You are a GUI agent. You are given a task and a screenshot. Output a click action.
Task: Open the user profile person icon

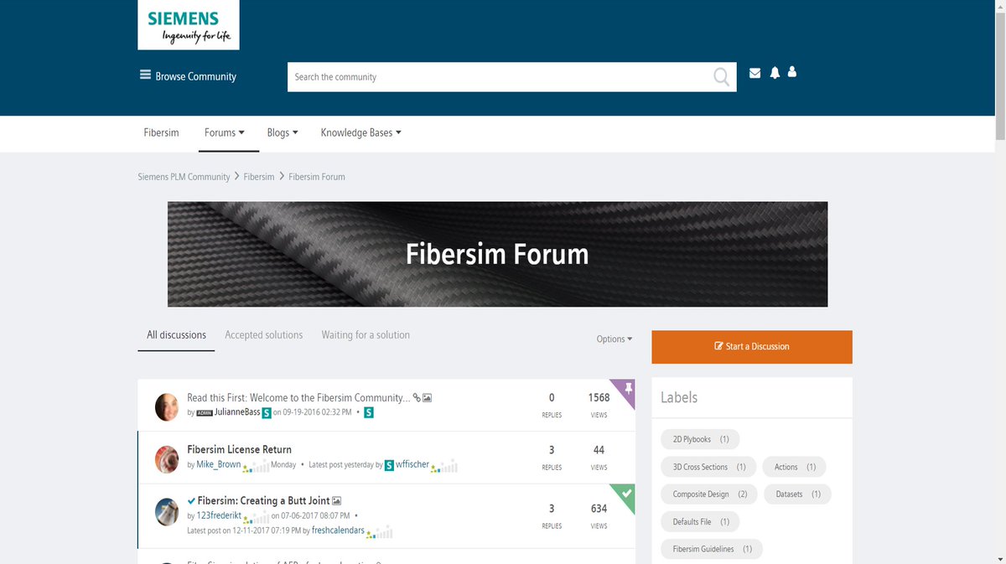pos(792,72)
